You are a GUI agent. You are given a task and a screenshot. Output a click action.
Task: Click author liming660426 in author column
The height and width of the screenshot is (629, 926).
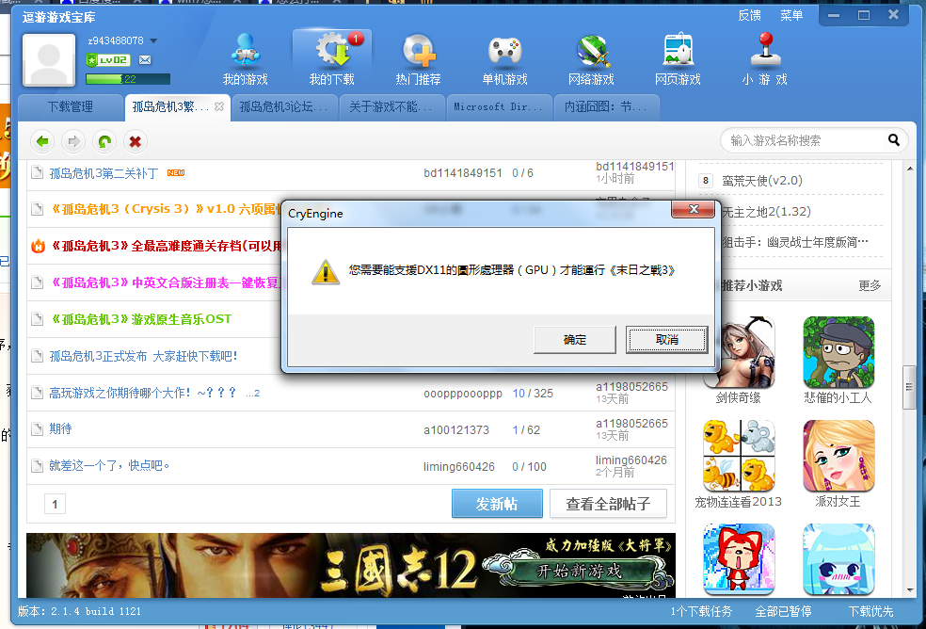(x=459, y=467)
